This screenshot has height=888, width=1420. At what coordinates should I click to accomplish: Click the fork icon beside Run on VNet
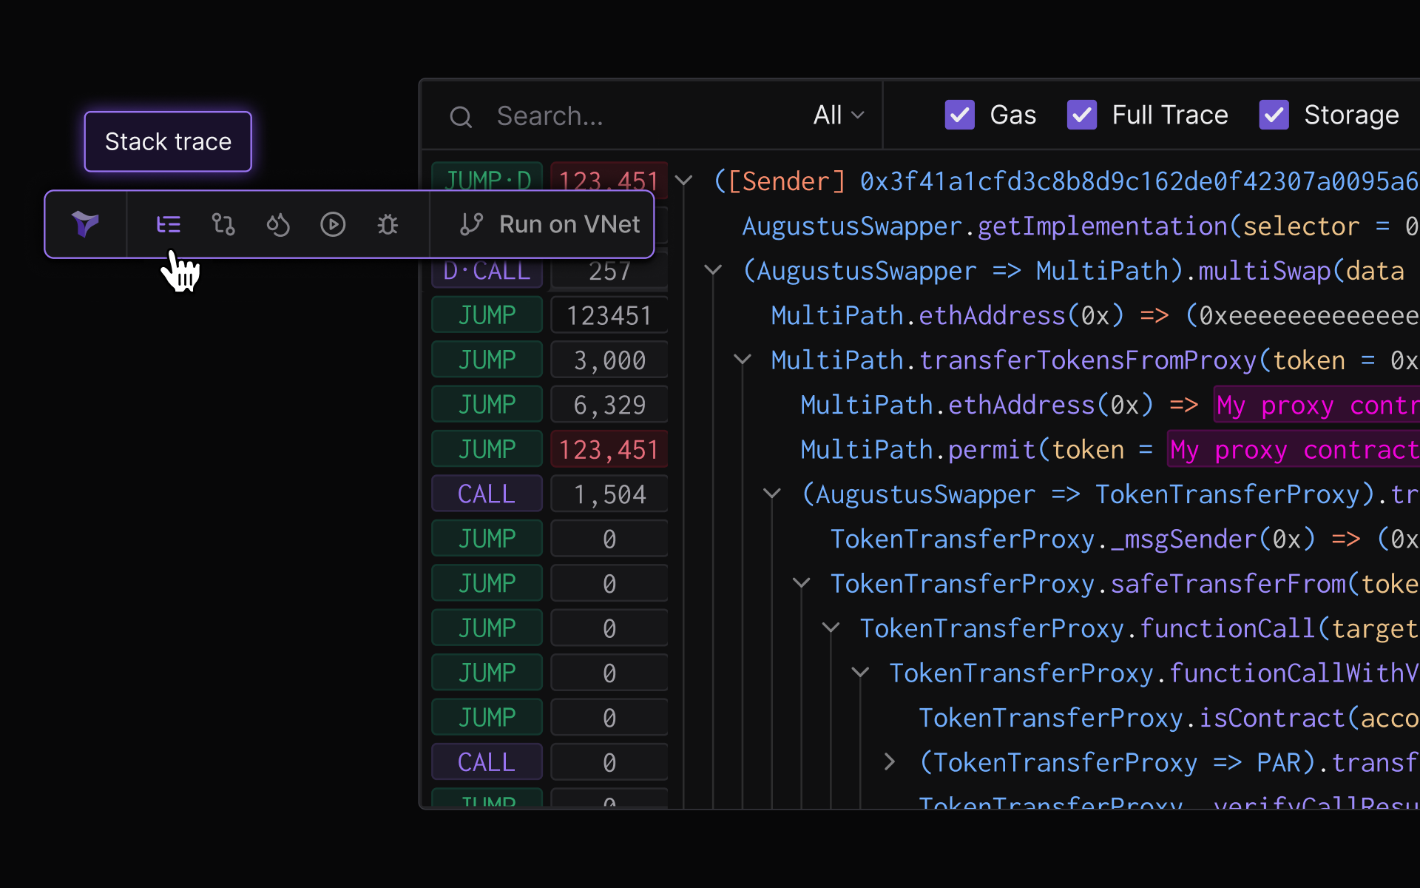(x=471, y=223)
